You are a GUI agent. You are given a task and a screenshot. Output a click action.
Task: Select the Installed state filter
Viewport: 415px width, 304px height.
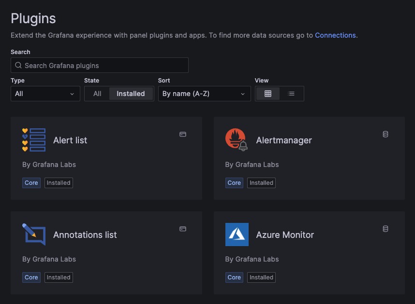pos(131,94)
